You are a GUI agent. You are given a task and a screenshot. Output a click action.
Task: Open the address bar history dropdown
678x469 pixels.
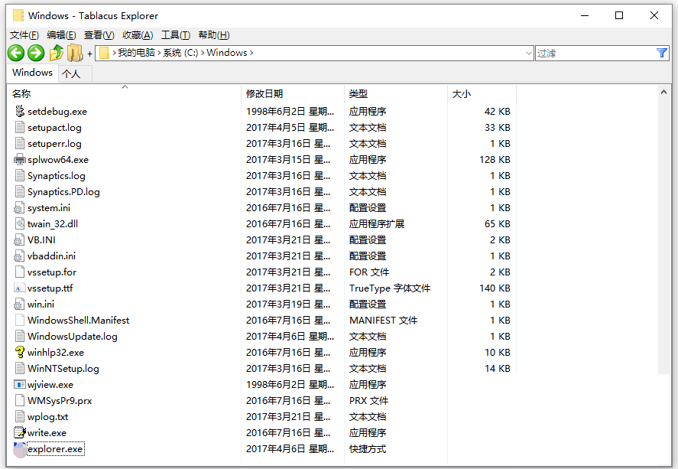coord(529,54)
